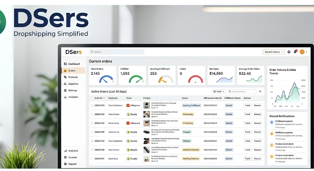Viewport: 314px width, 171px height.
Task: Click the Awaiting Fulfillment status badge
Action: [x=191, y=105]
